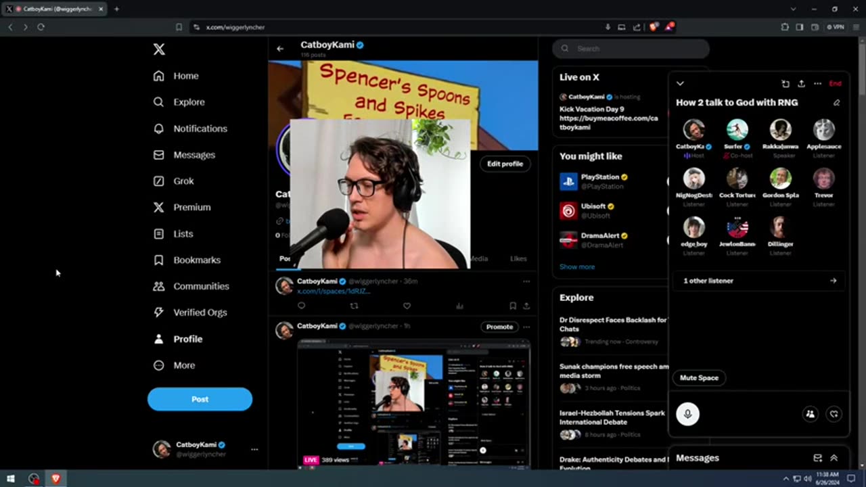Toggle the Brave VPN button
This screenshot has height=487, width=866.
pyautogui.click(x=835, y=27)
